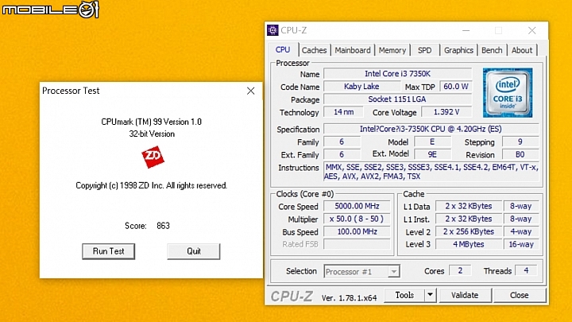Open the About tab
Viewport: 572px width, 322px height.
(x=522, y=50)
